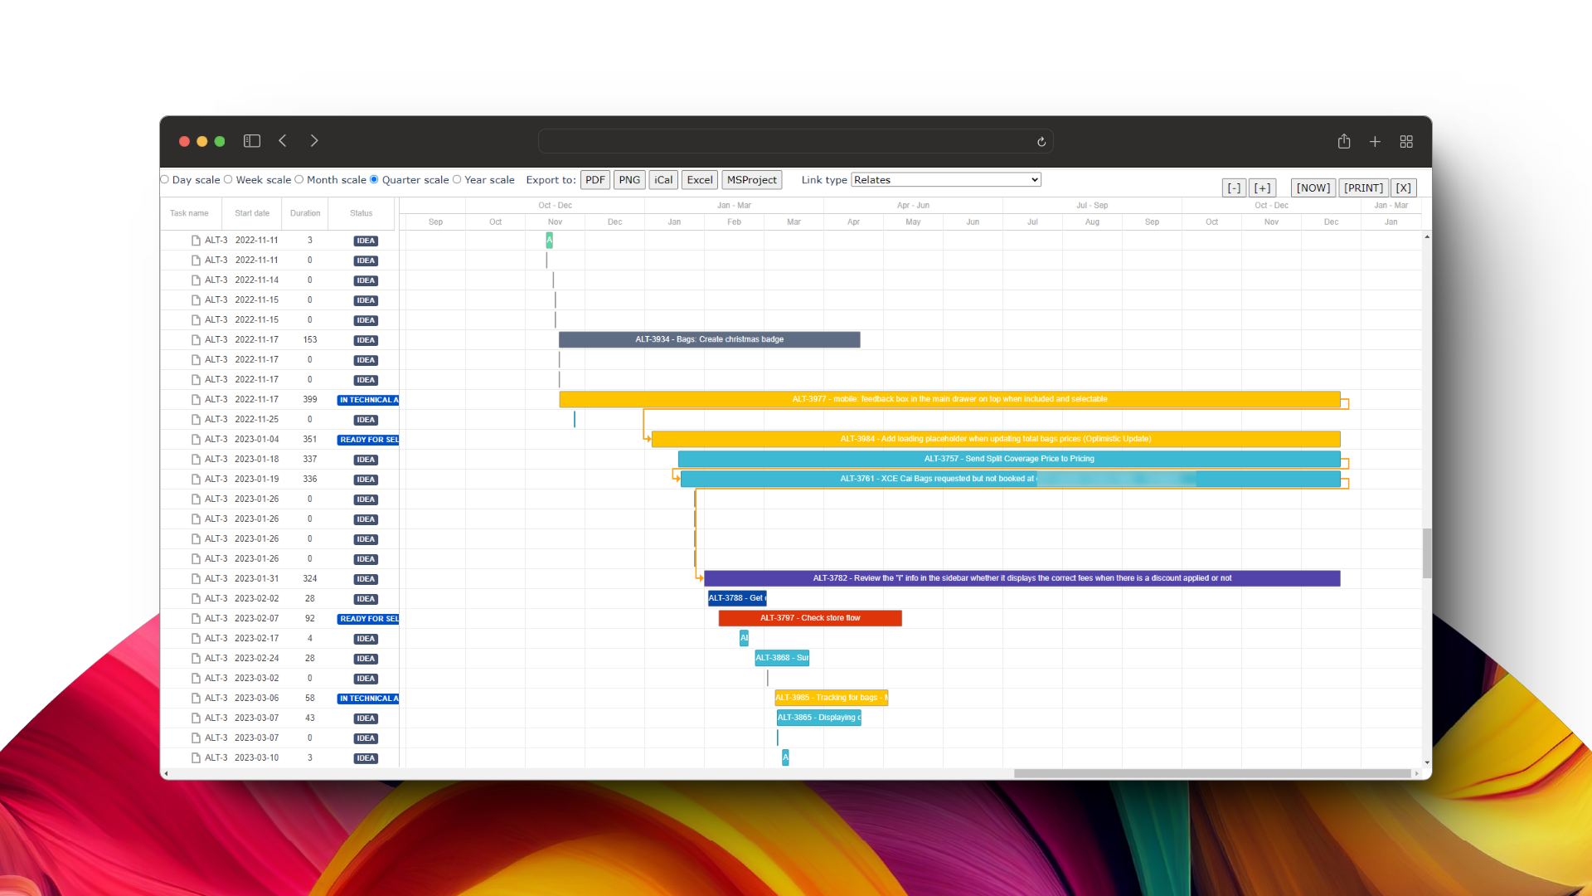Open a new tab with plus icon
1592x896 pixels.
pyautogui.click(x=1375, y=142)
